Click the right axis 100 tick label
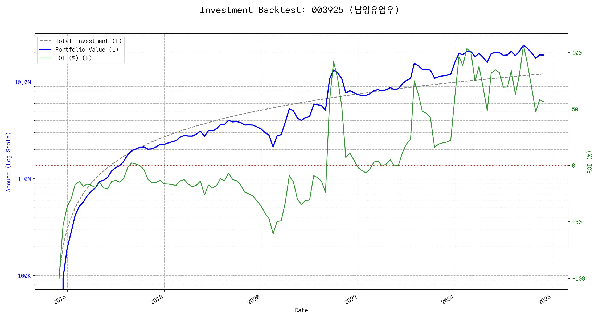This screenshot has height=319, width=599. coord(577,53)
